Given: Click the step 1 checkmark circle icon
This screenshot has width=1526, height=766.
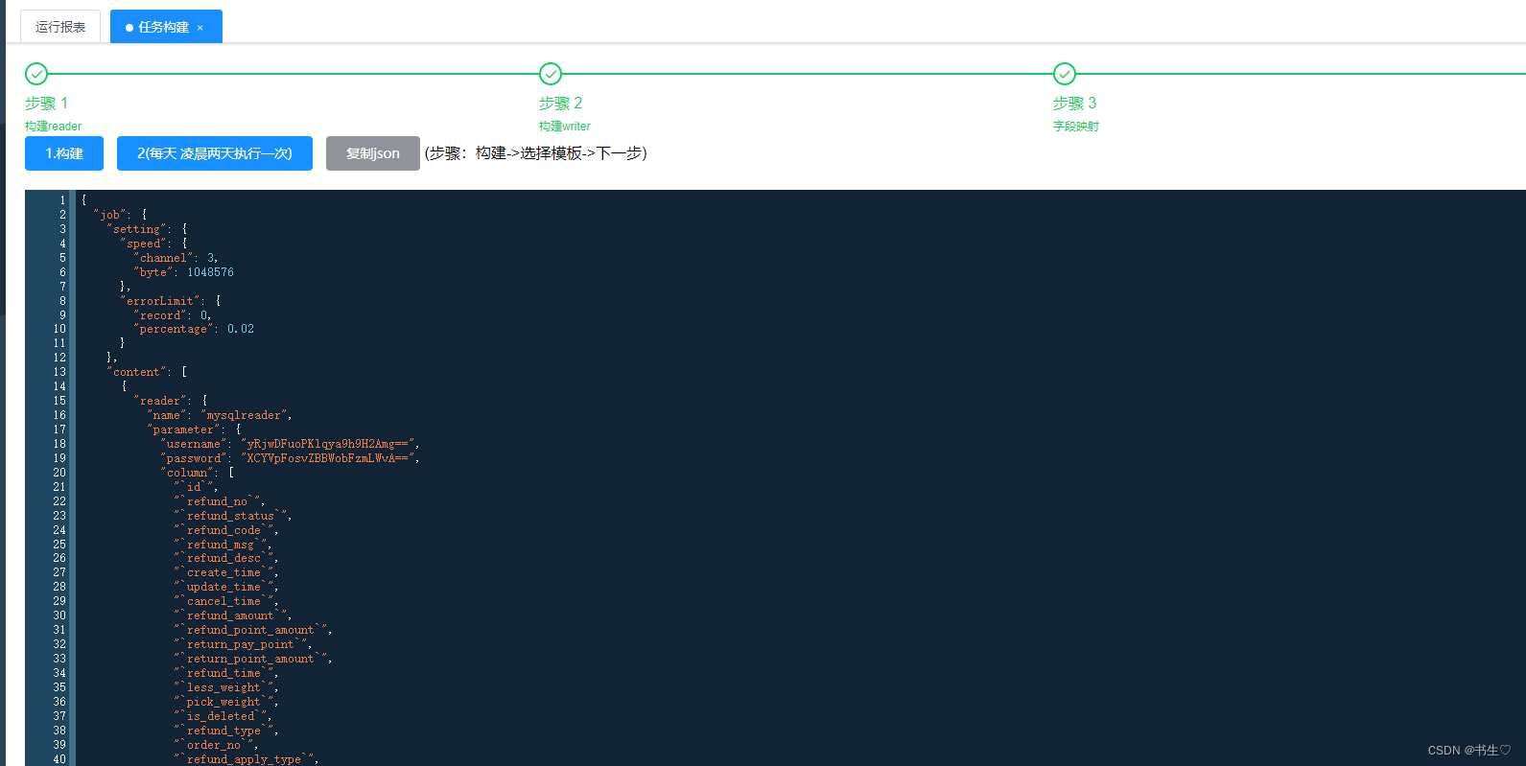Looking at the screenshot, I should 36,74.
